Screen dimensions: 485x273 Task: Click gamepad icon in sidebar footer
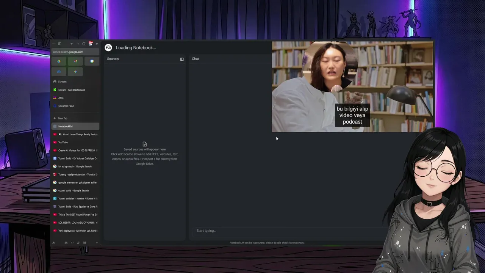point(66,243)
